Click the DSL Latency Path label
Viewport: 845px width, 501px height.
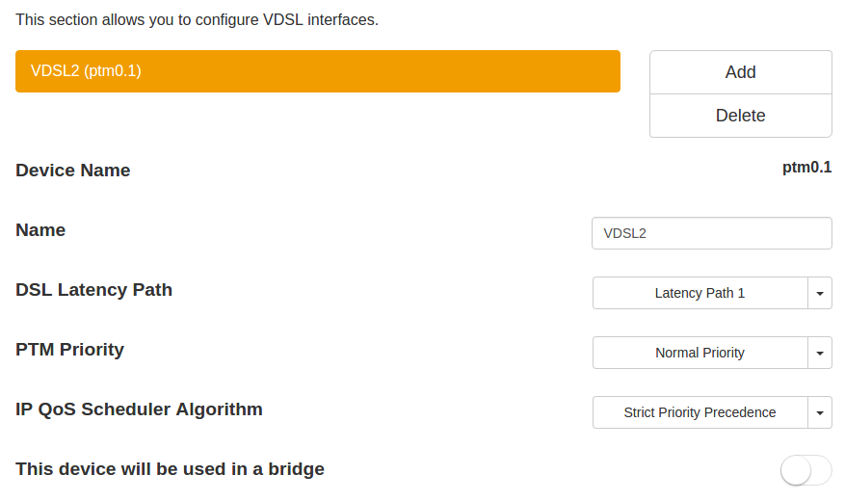click(x=94, y=290)
